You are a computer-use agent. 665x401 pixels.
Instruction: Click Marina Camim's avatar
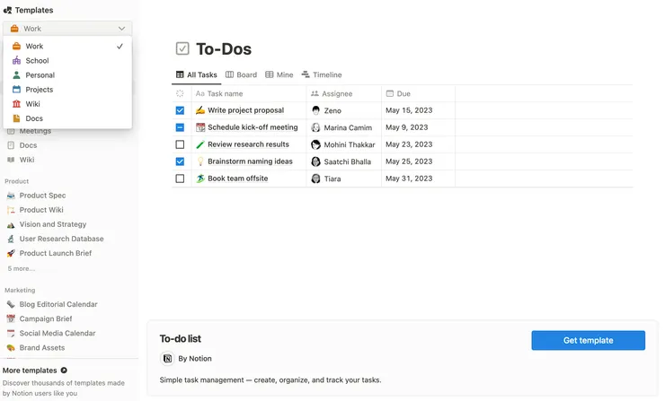(315, 127)
